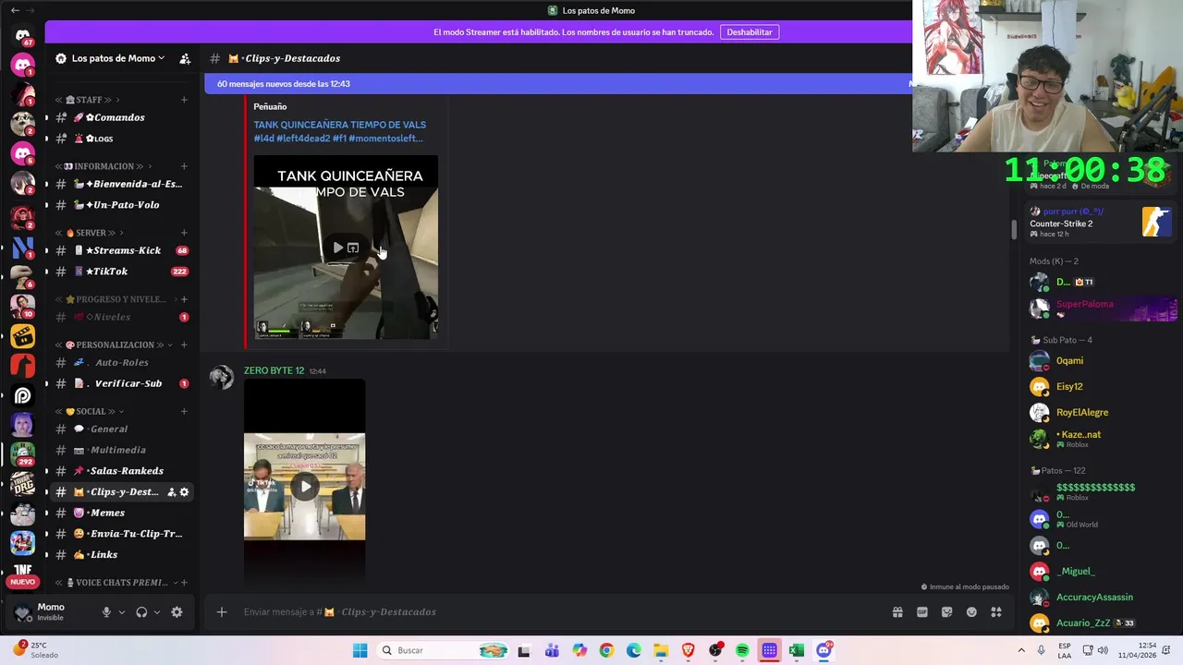Collapse the STAFF category

(87, 100)
